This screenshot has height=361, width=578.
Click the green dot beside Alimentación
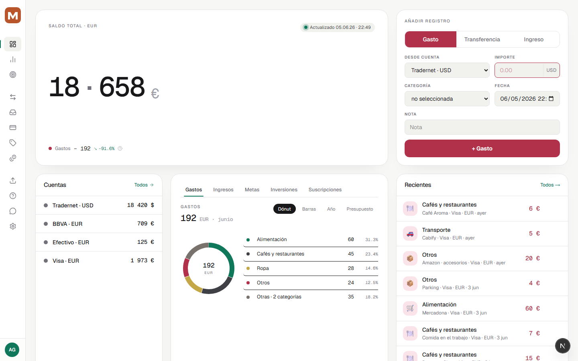tap(248, 240)
